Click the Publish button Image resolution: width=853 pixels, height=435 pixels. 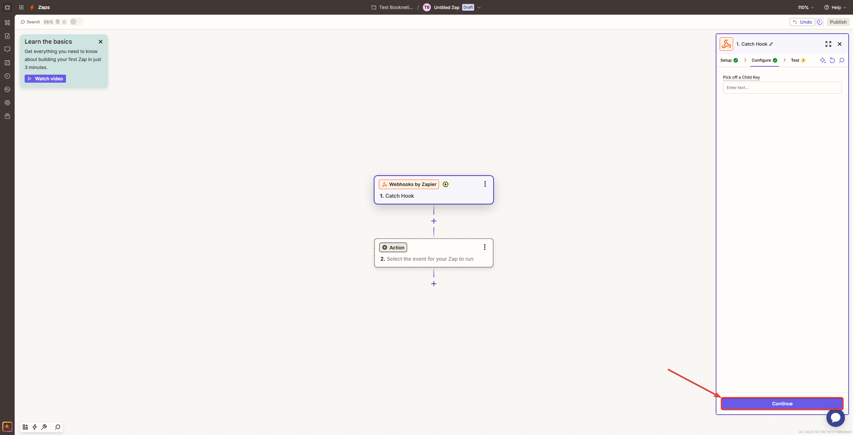pos(838,22)
